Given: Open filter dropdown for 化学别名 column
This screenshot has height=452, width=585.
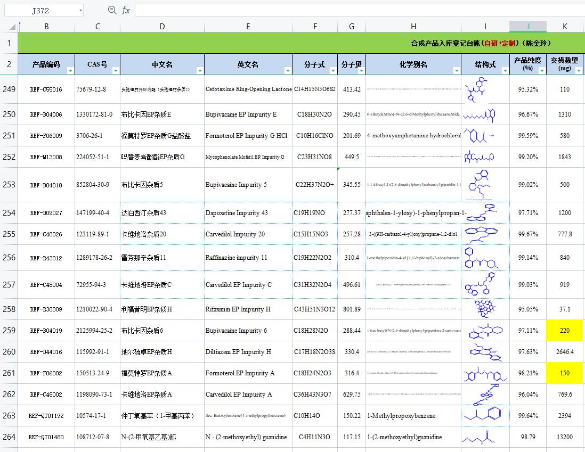Looking at the screenshot, I should click(x=457, y=70).
